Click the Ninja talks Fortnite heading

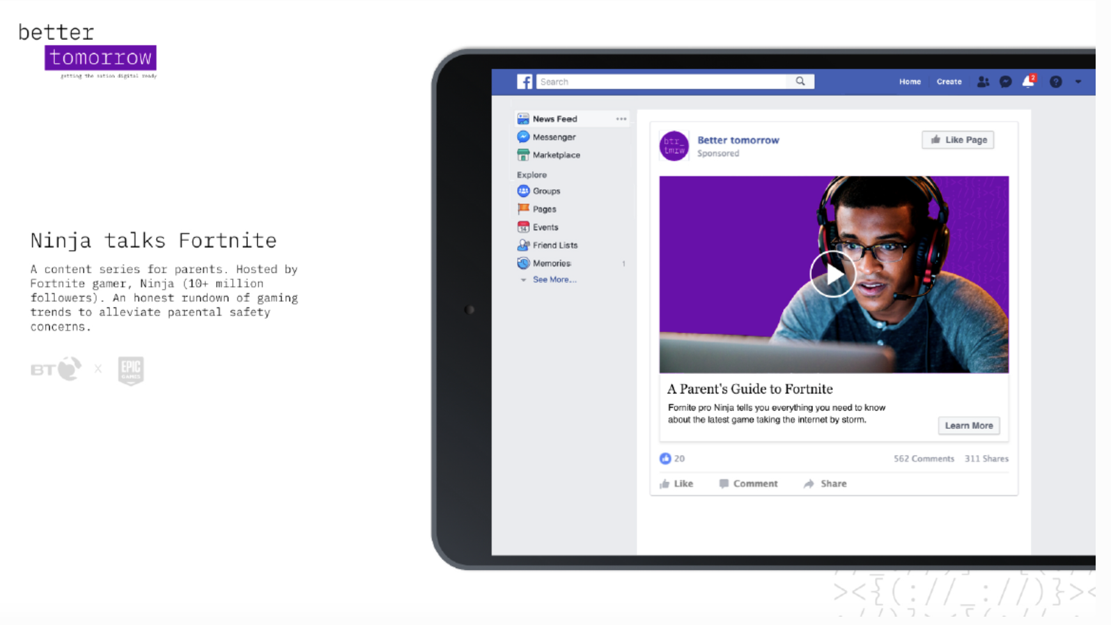153,240
